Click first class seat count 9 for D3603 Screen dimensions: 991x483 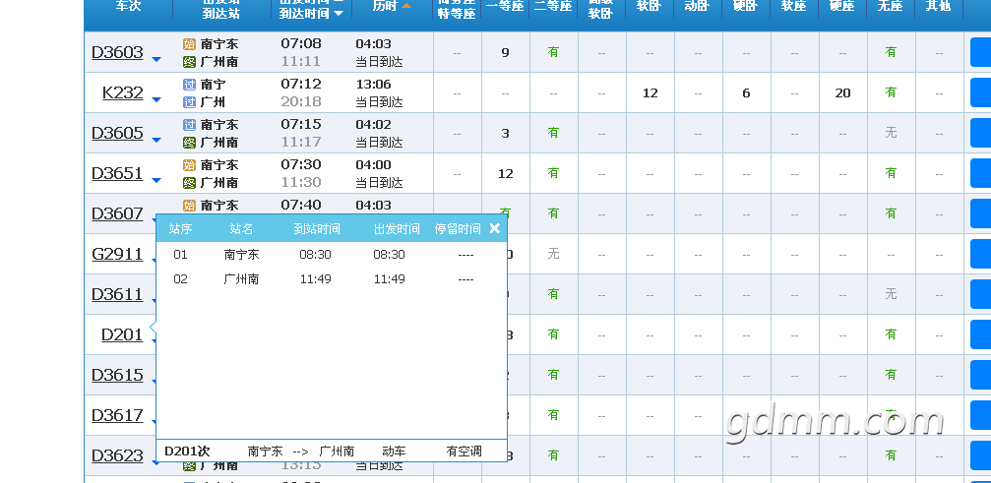(x=505, y=52)
